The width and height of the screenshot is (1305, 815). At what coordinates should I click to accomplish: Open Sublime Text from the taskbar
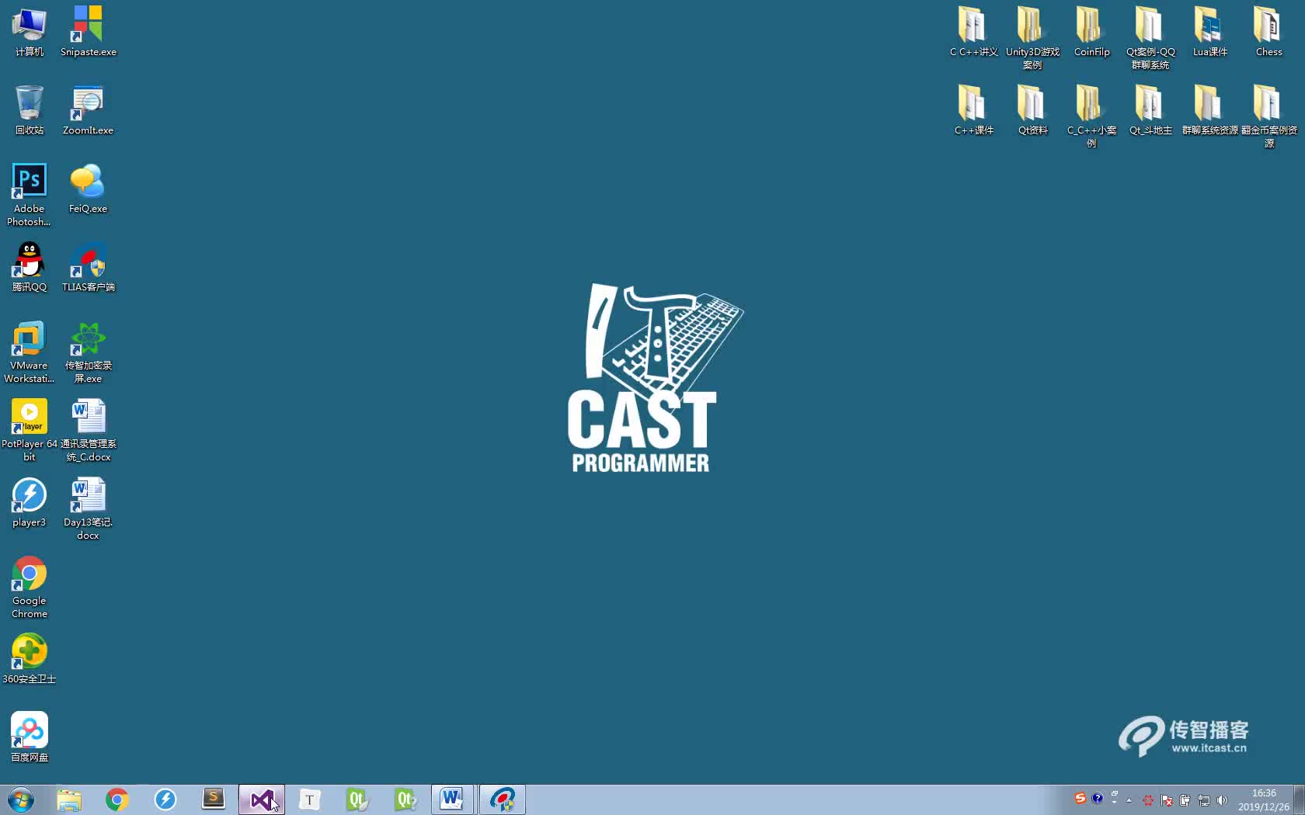pyautogui.click(x=214, y=799)
